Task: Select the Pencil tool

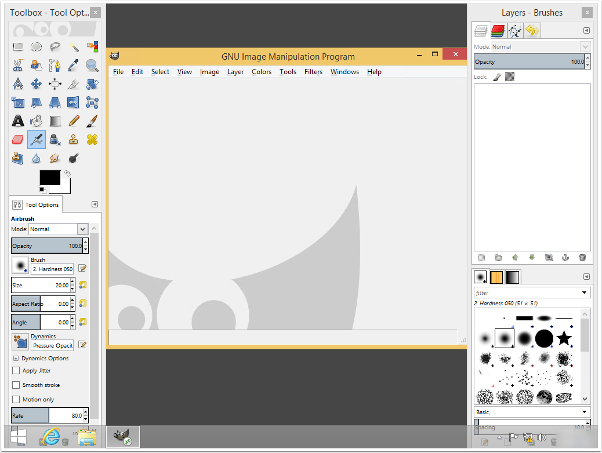Action: coord(74,121)
